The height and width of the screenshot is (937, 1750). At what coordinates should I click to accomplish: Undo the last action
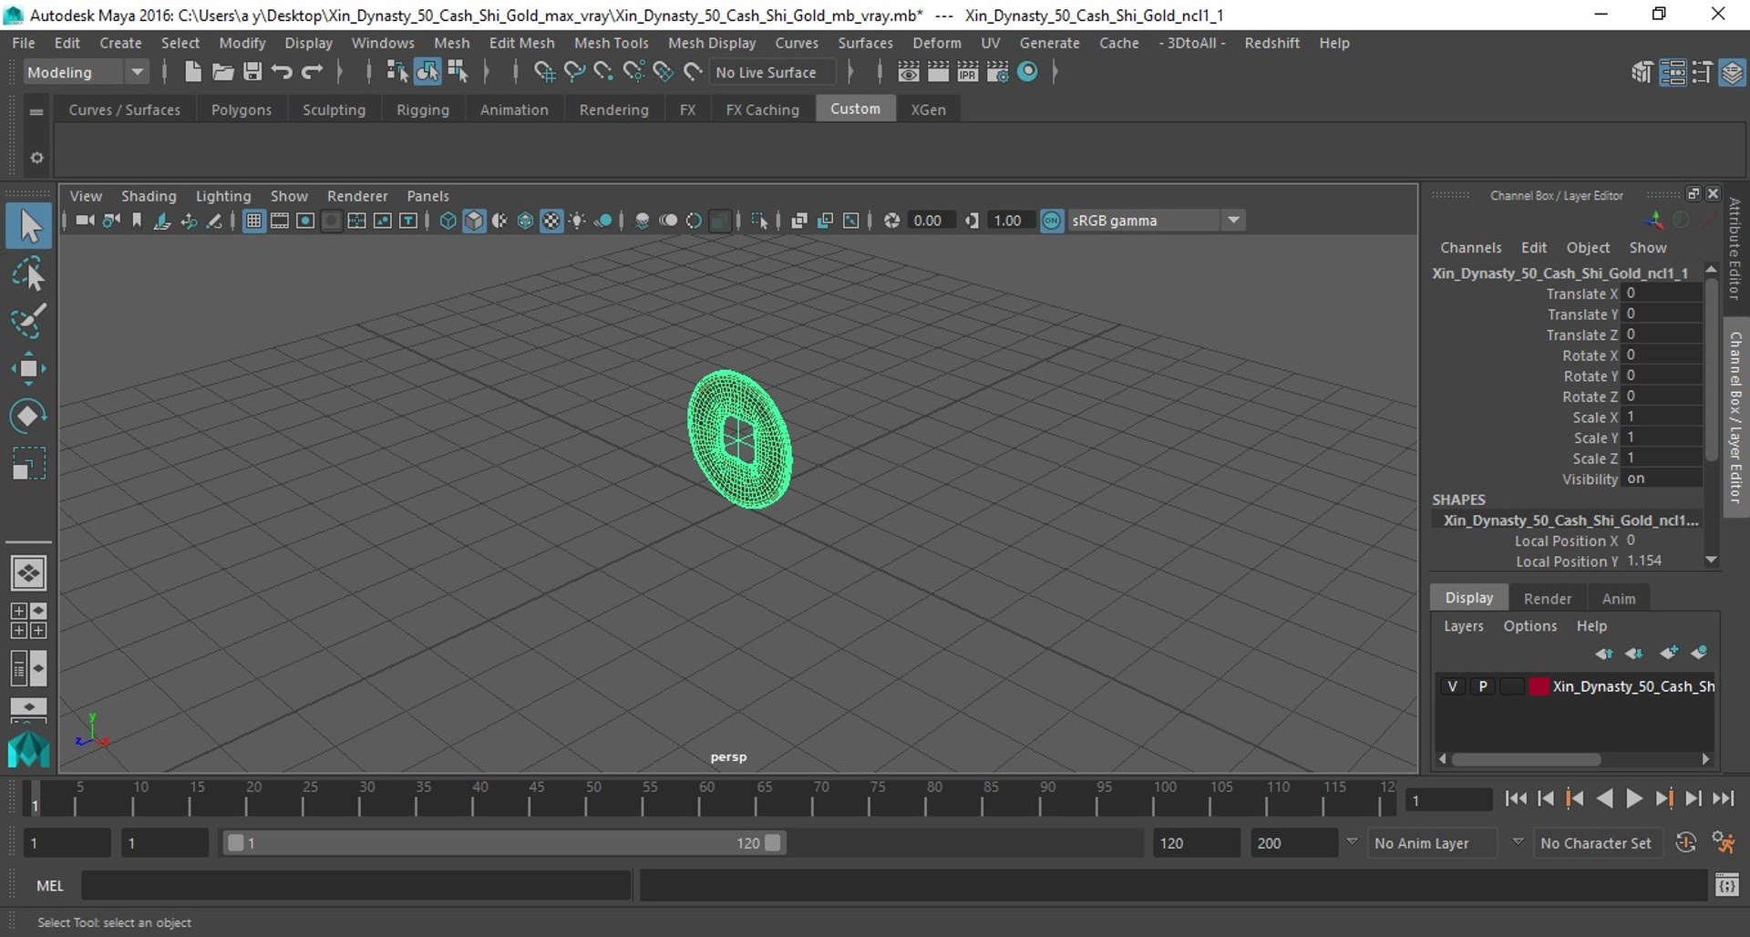point(283,72)
